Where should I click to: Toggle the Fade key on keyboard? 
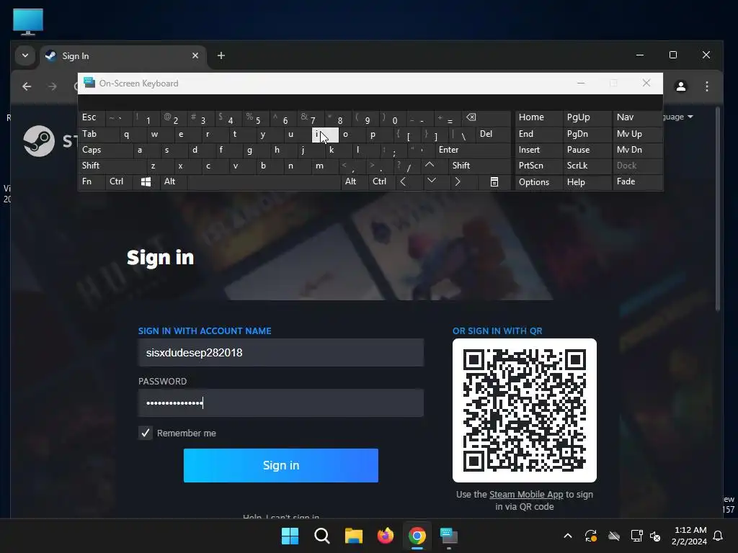[637, 181]
